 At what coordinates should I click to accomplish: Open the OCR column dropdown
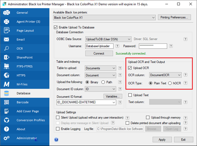[x=179, y=75]
